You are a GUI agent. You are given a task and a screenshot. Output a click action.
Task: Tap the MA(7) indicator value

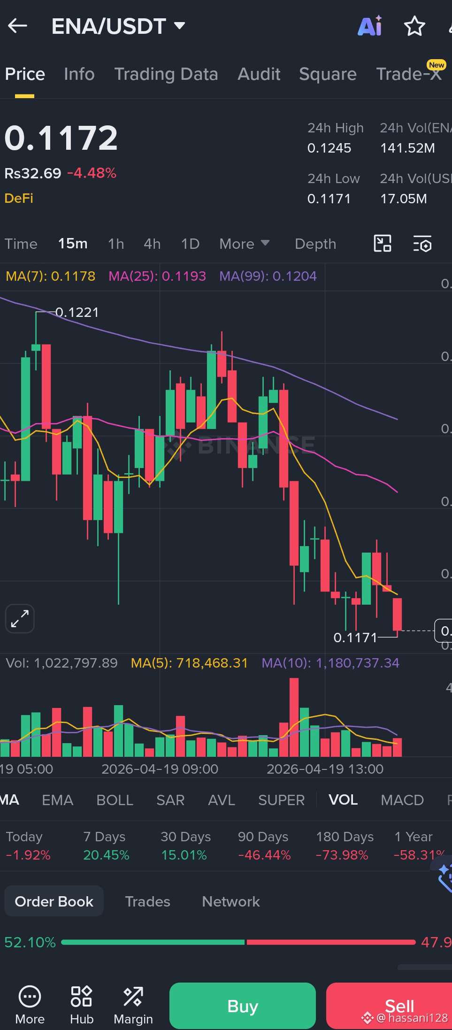coord(51,276)
